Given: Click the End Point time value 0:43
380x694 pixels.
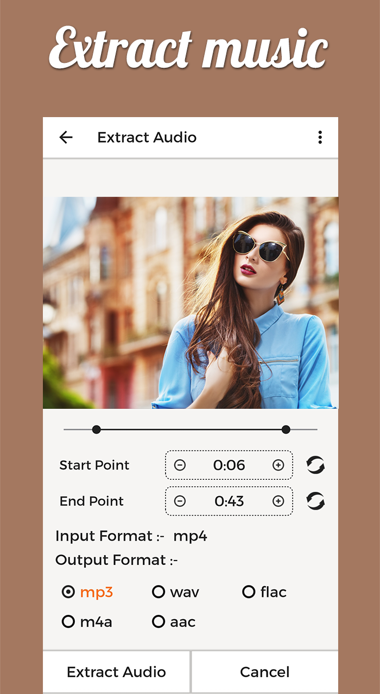Looking at the screenshot, I should tap(229, 502).
